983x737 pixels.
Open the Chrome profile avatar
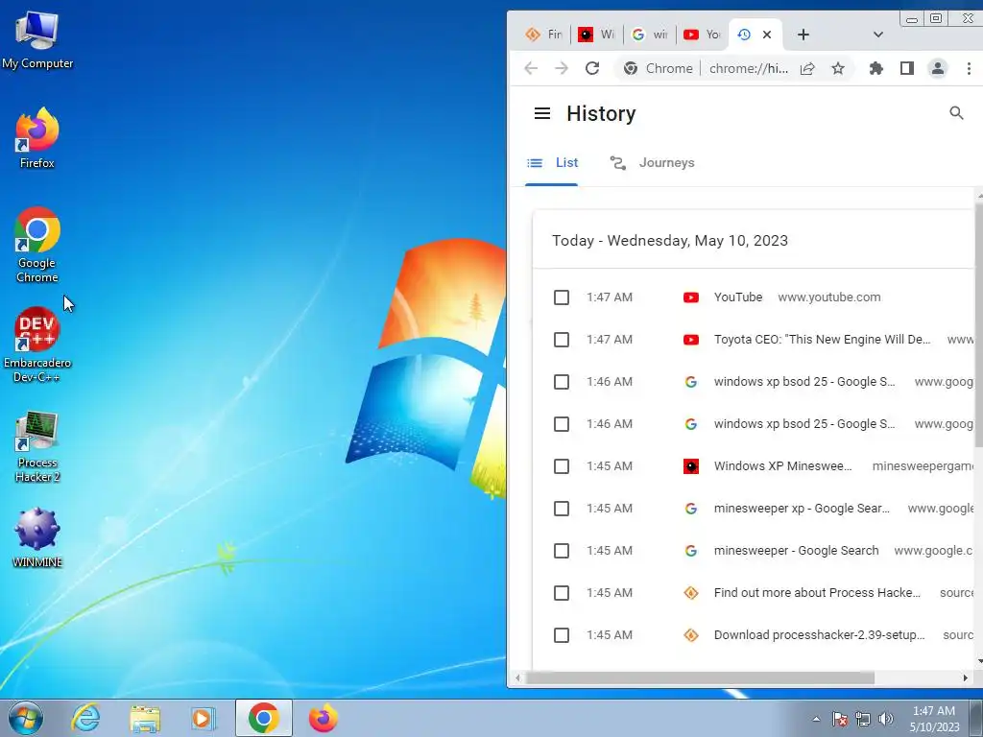(937, 68)
